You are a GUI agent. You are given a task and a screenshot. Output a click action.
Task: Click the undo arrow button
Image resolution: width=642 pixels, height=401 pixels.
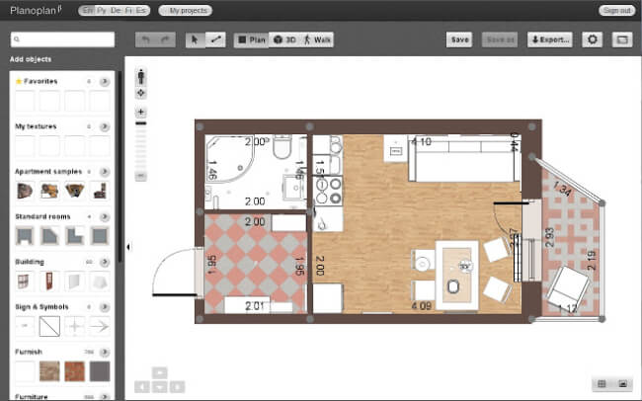click(145, 40)
